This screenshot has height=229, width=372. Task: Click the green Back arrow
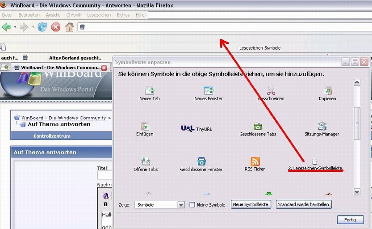[x=6, y=27]
